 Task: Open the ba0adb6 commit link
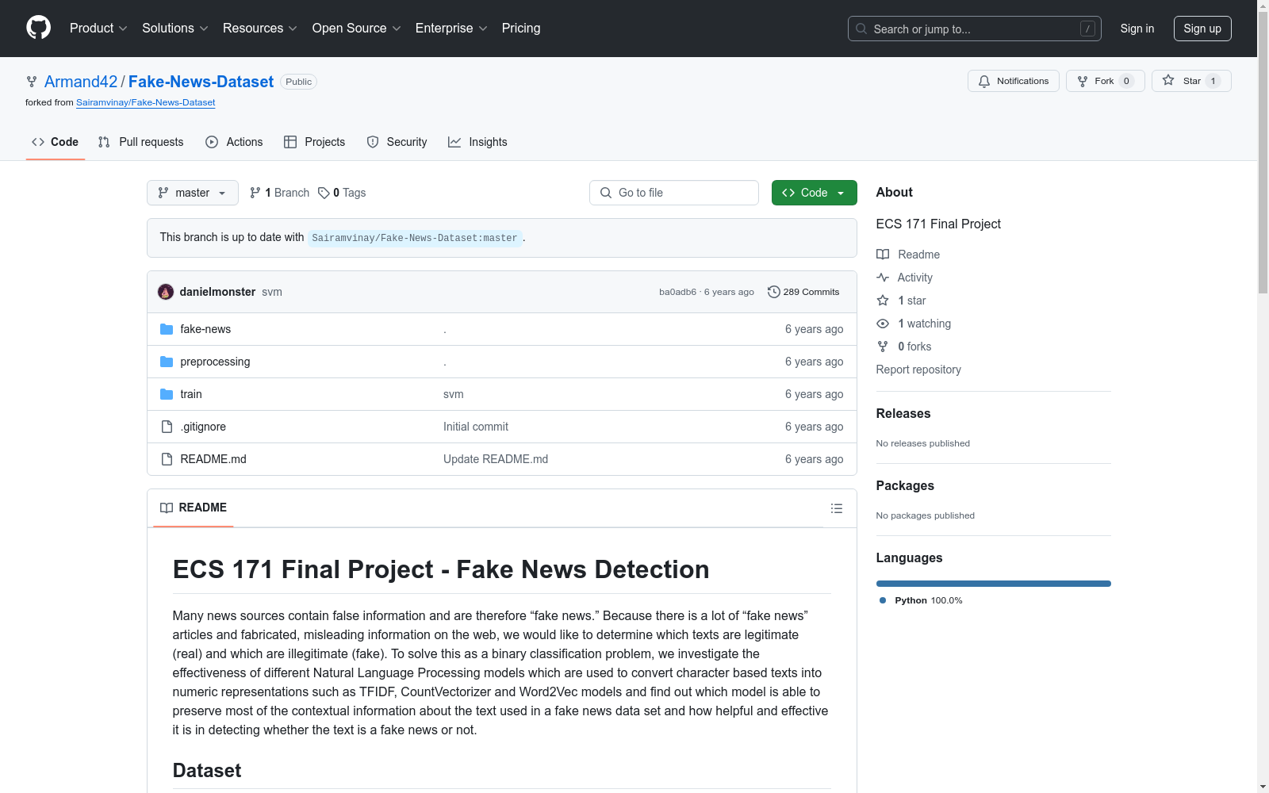click(677, 292)
